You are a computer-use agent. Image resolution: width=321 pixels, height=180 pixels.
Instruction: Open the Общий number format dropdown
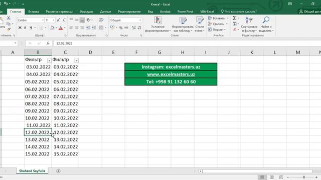click(140, 20)
